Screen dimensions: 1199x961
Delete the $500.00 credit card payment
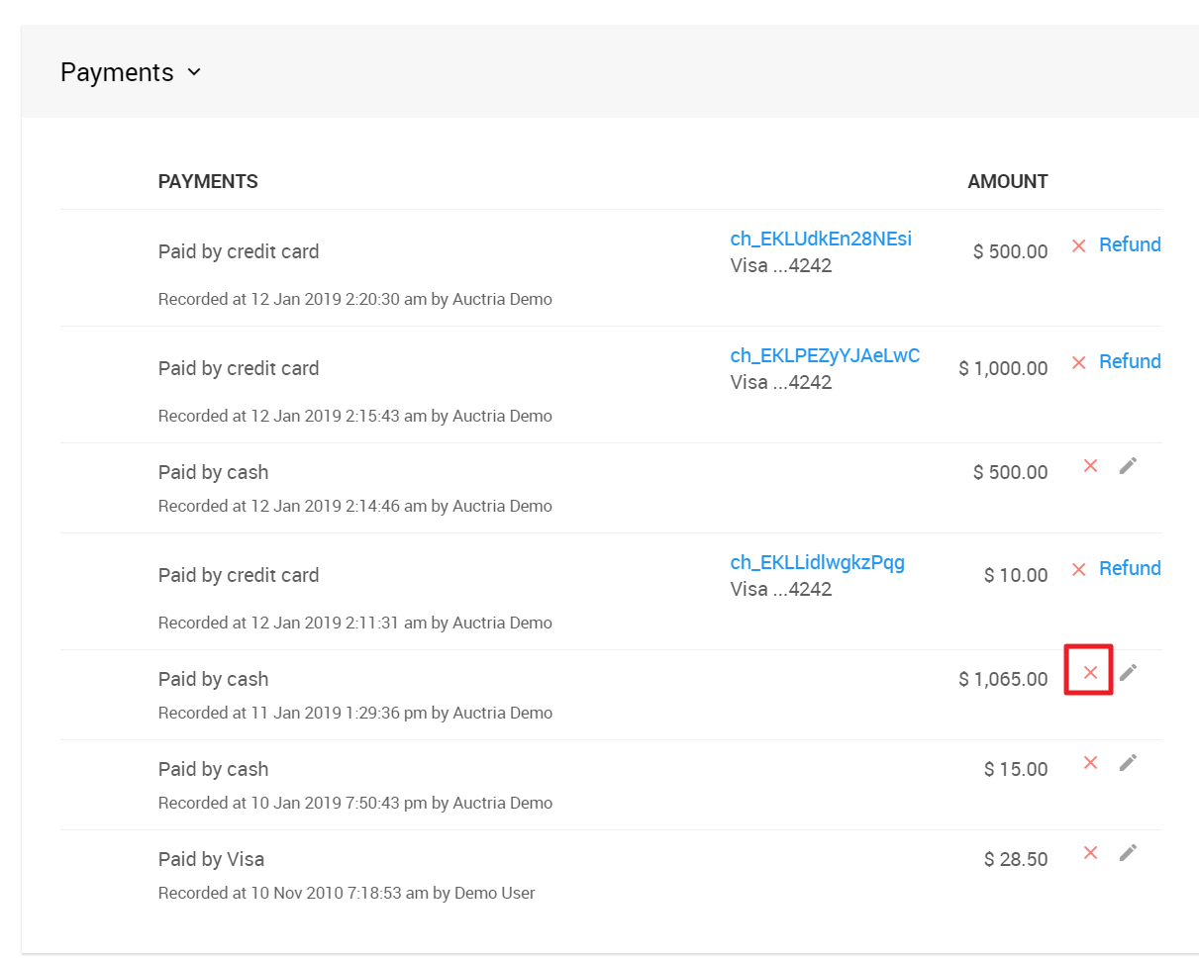tap(1079, 245)
